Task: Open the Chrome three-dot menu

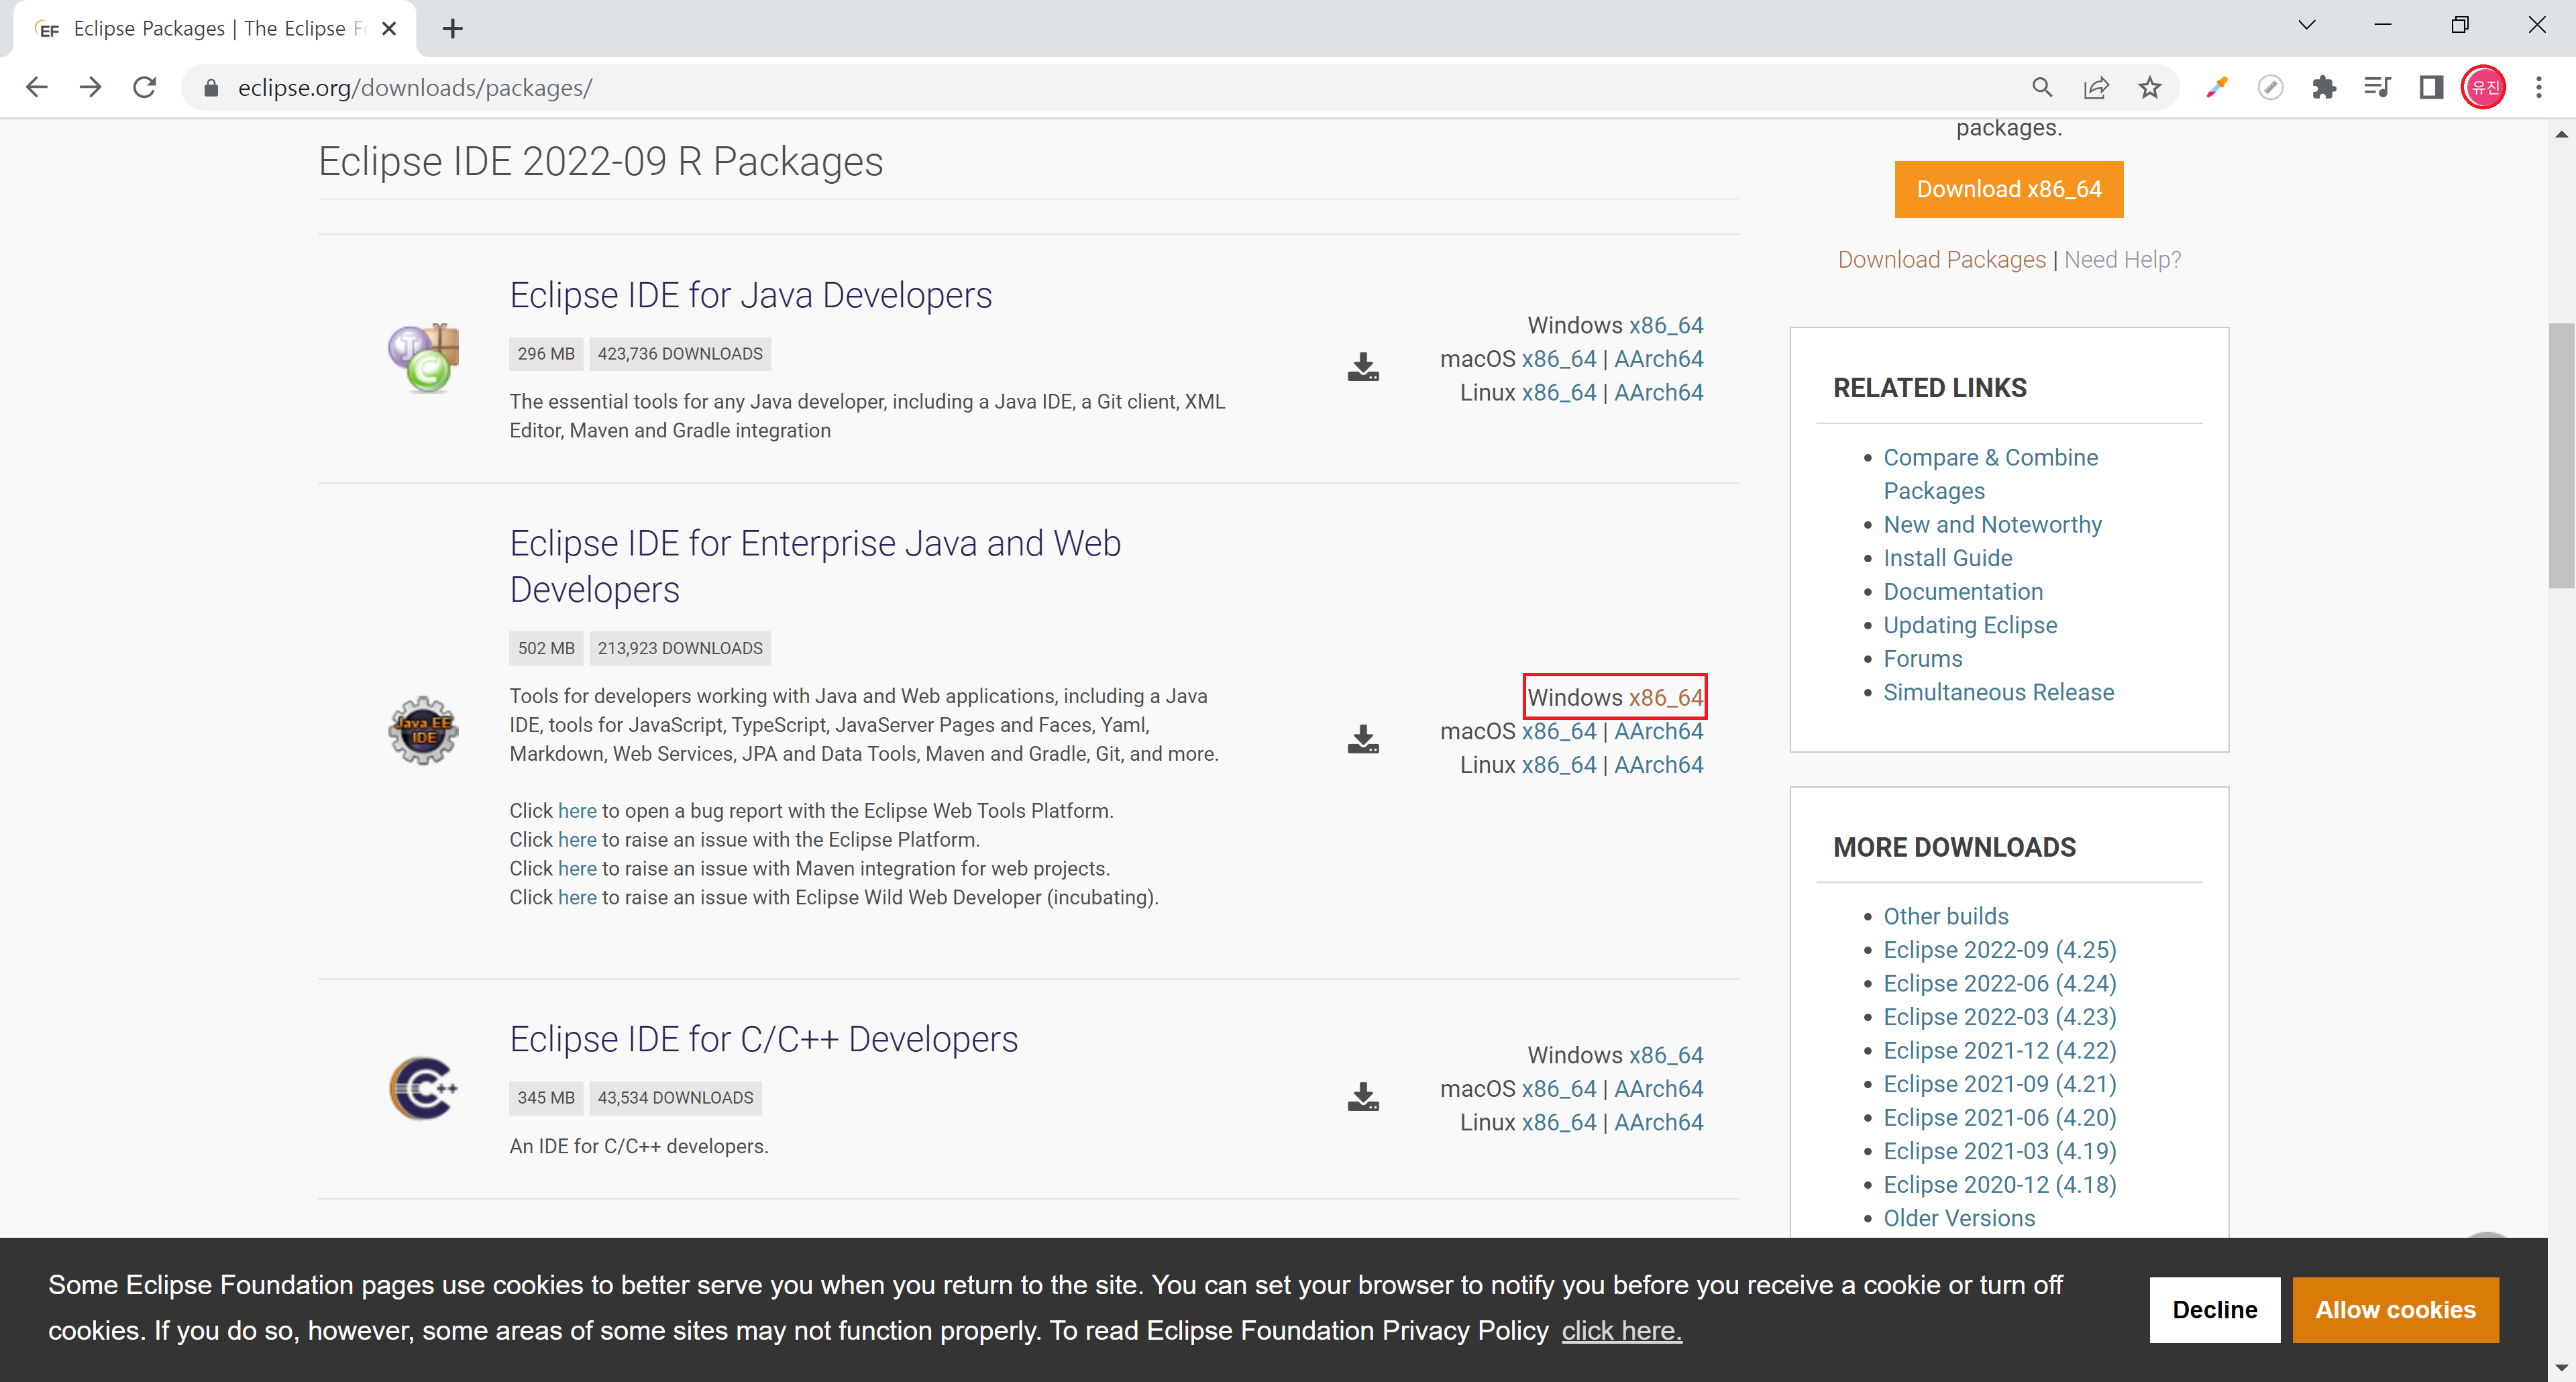Action: [2539, 88]
